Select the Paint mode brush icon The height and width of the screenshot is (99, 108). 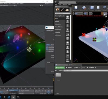pyautogui.click(x=62, y=10)
